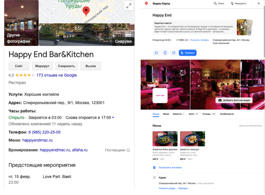Click the menu document icon

click(x=154, y=168)
